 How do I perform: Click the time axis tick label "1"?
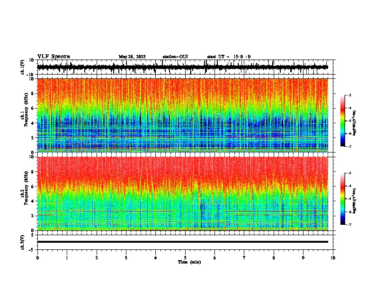click(x=67, y=258)
